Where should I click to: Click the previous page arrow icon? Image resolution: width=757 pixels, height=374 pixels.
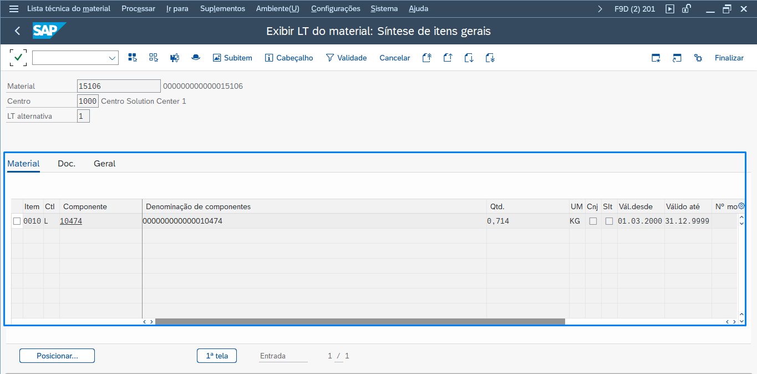tap(448, 58)
